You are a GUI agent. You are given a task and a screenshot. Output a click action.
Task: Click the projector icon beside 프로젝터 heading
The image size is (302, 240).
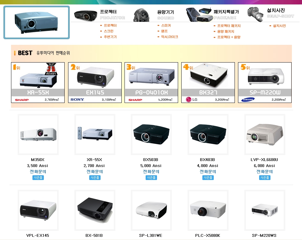(x=85, y=15)
